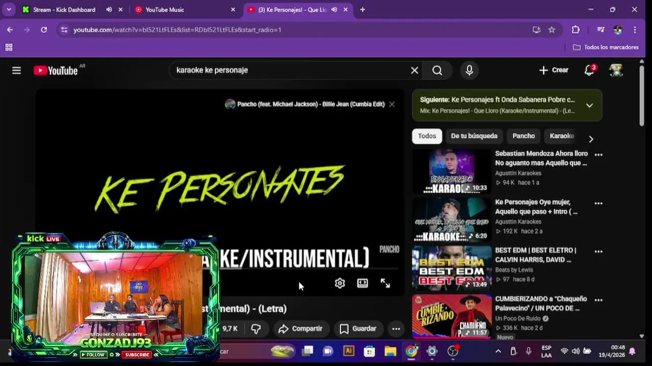This screenshot has width=652, height=366.
Task: Mute the Ke Personajes tab audio
Action: point(334,10)
